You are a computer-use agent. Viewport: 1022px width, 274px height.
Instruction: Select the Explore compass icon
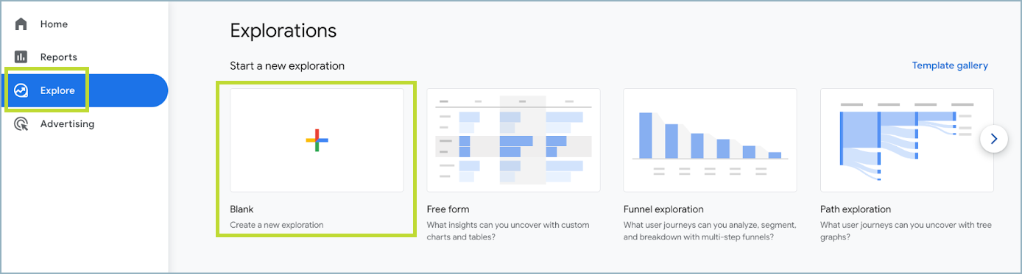coord(21,90)
